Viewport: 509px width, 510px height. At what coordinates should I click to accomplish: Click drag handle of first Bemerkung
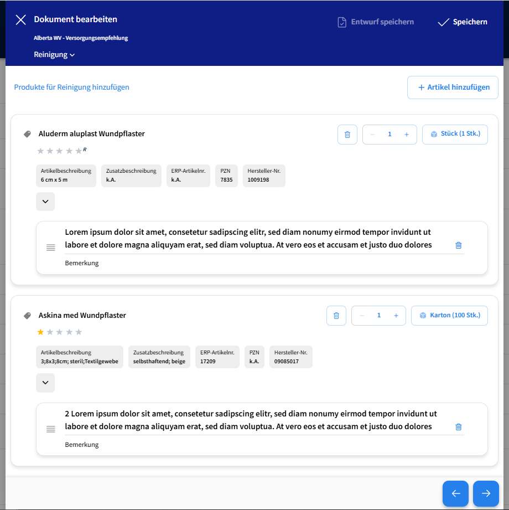51,248
